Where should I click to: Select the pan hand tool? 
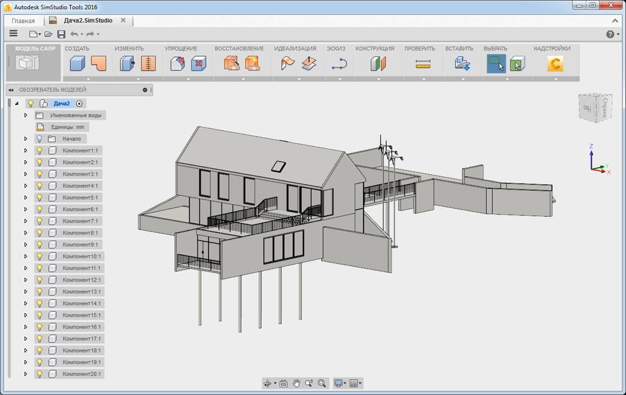[297, 383]
